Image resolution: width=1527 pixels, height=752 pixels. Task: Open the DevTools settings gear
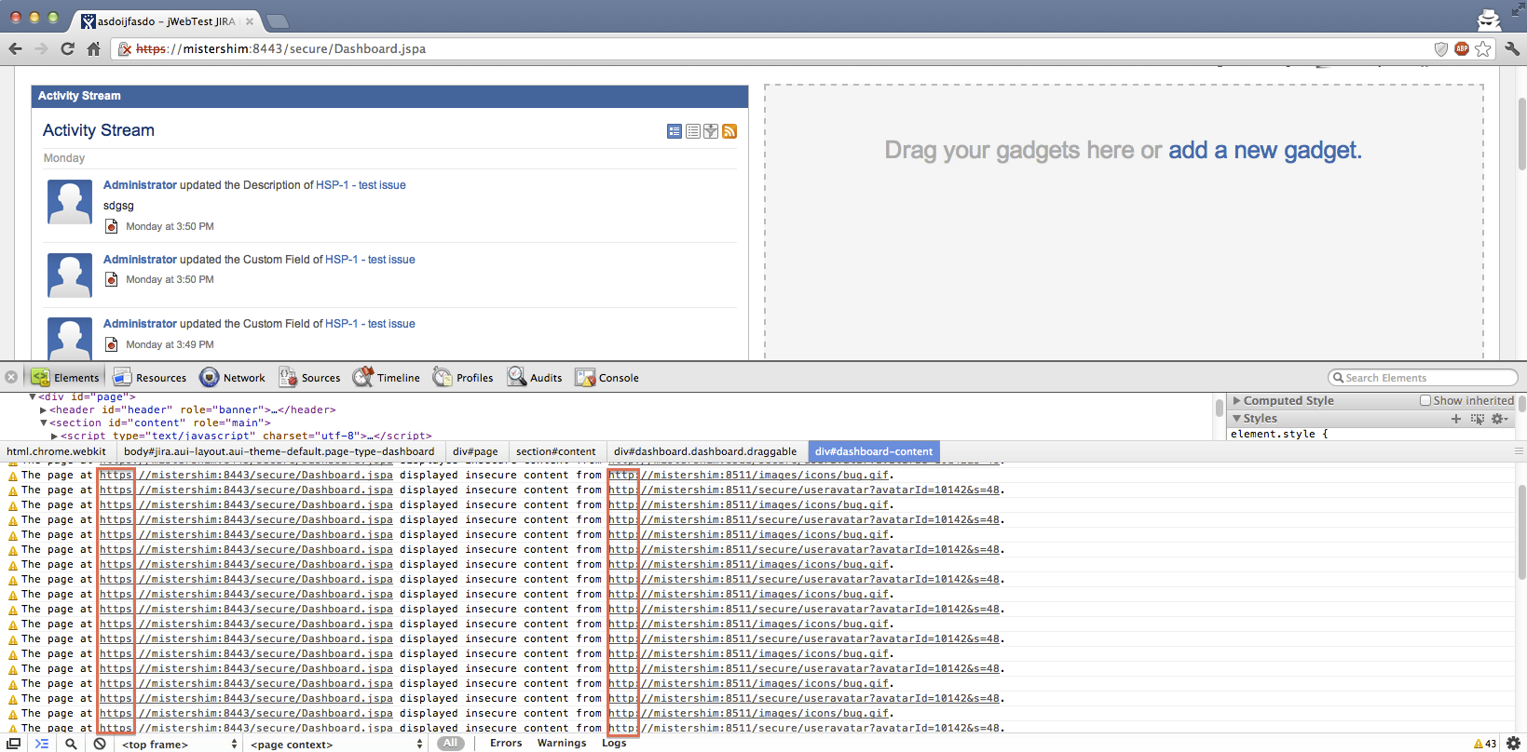click(1513, 743)
